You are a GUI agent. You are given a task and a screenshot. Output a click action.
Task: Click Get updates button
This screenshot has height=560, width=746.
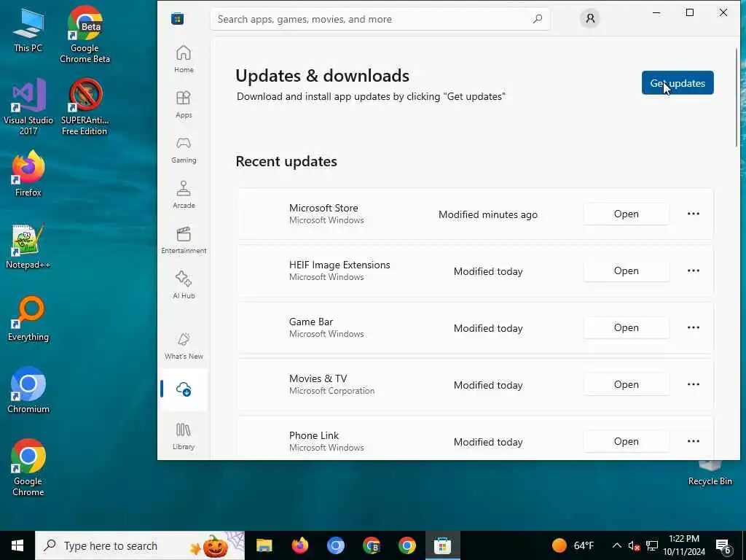click(x=678, y=83)
